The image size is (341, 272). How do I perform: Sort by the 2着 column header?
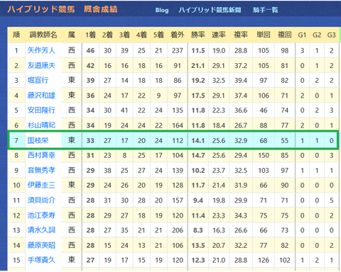107,35
